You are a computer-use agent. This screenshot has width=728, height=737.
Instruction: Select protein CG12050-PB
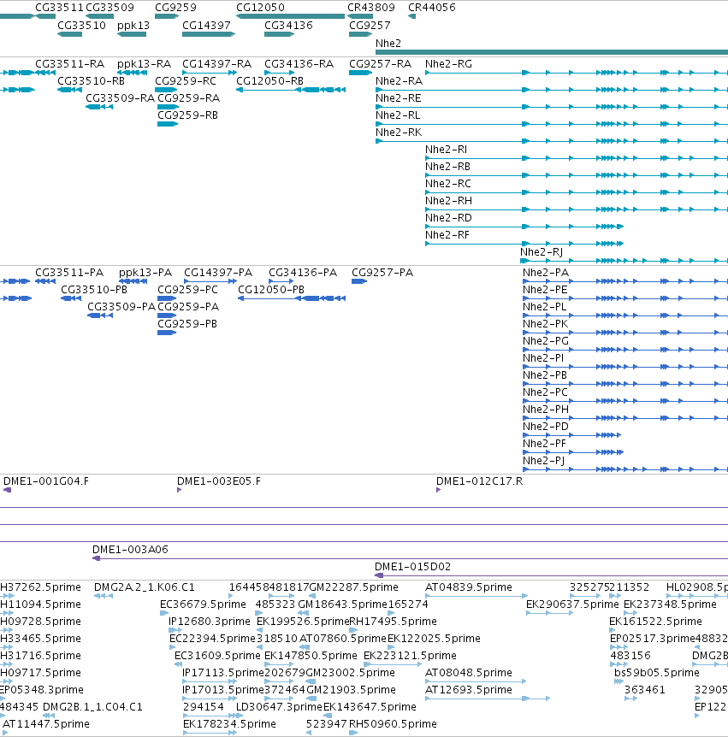coord(271,290)
